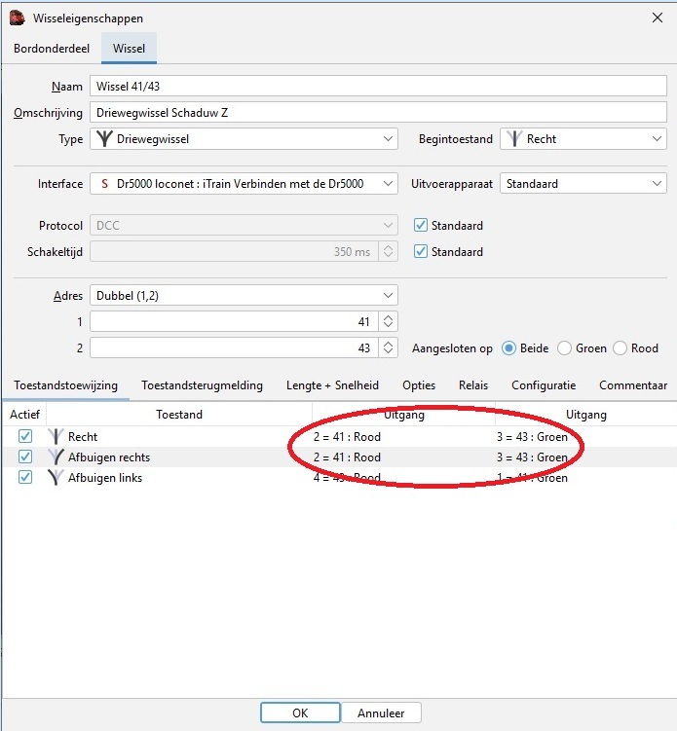The image size is (677, 731).
Task: Click the address 1 stepper arrows
Action: [x=388, y=321]
